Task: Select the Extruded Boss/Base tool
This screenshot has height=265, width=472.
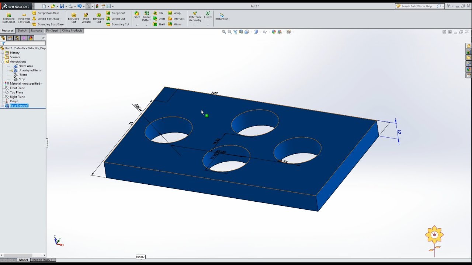Action: pos(9,18)
